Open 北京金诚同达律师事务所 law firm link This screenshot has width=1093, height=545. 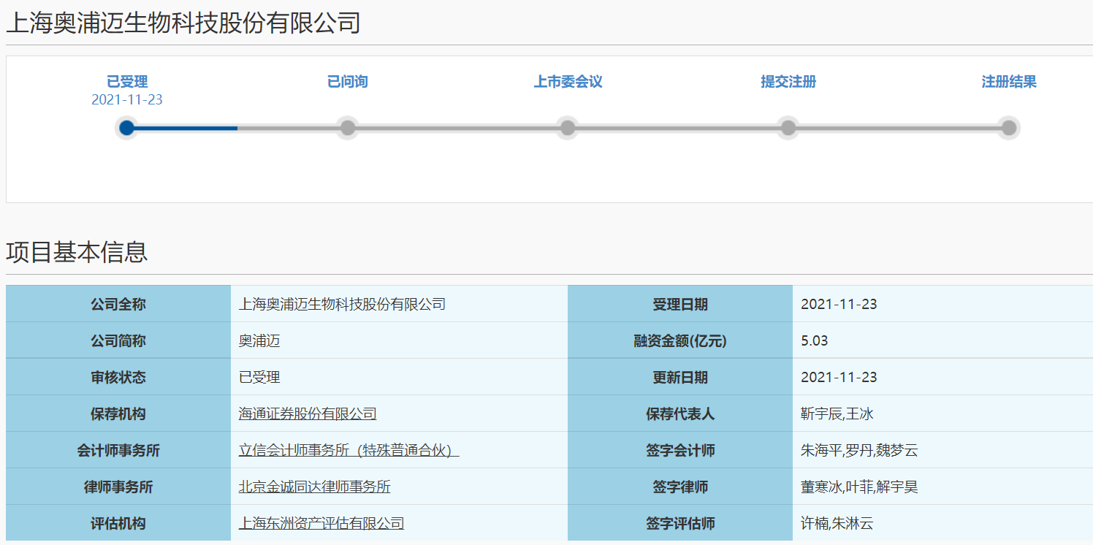[x=315, y=487]
